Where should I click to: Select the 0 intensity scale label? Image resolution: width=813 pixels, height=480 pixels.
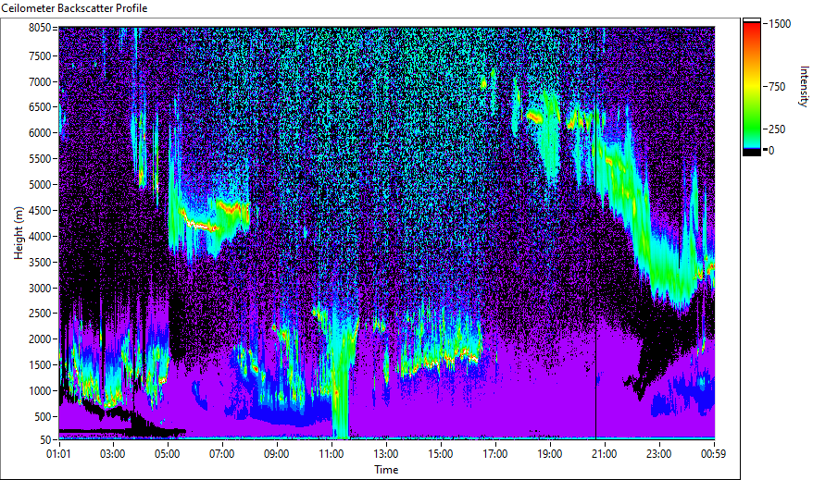click(x=771, y=151)
